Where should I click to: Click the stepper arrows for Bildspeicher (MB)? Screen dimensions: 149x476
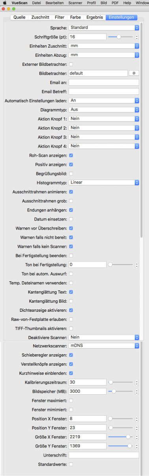coord(137,392)
